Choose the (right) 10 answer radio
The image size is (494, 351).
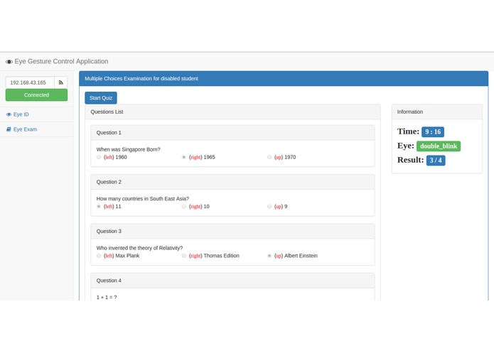point(183,207)
